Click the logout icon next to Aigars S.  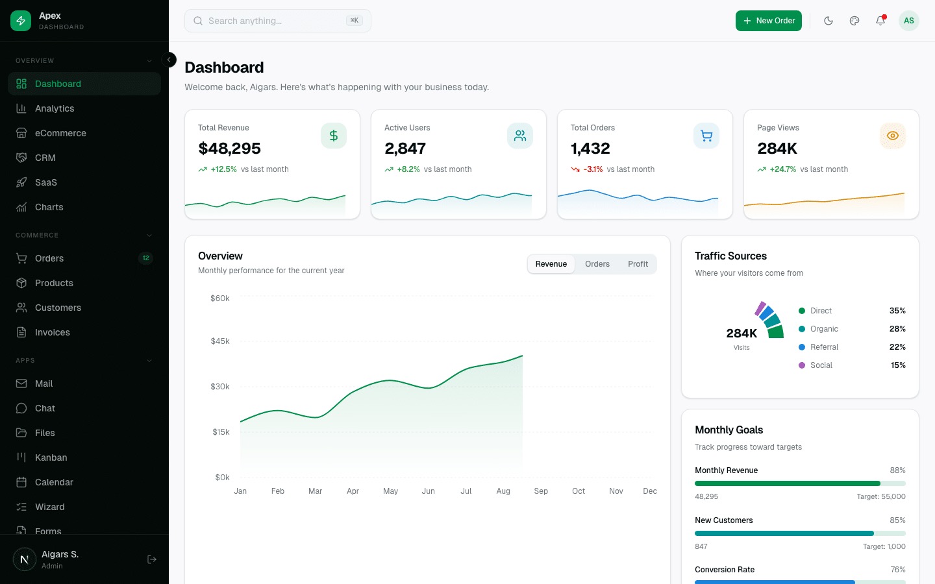coord(152,559)
